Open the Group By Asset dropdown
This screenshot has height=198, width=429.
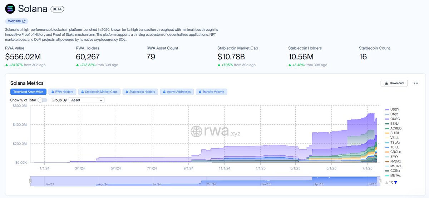(87, 100)
